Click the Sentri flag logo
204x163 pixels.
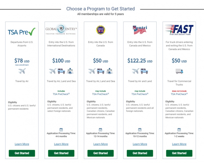coord(140,30)
